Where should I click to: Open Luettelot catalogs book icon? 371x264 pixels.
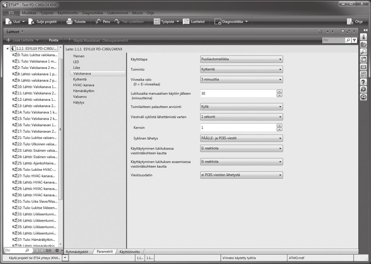tap(186, 21)
